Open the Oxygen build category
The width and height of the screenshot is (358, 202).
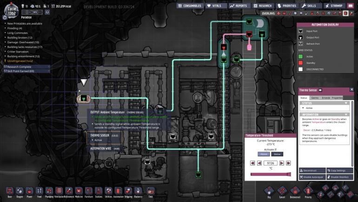(20, 192)
